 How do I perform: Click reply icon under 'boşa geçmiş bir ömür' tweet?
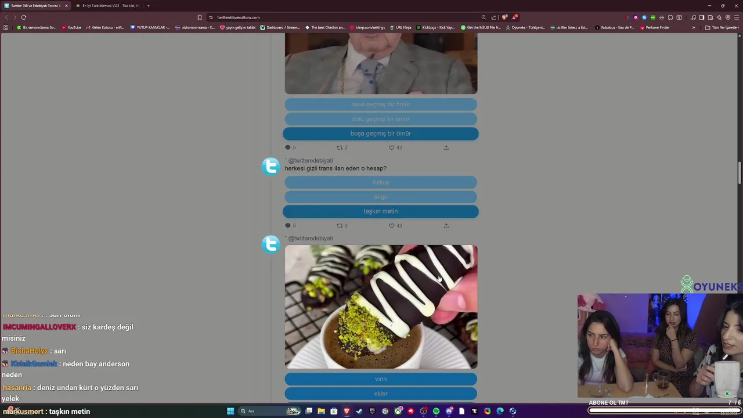[x=288, y=147]
